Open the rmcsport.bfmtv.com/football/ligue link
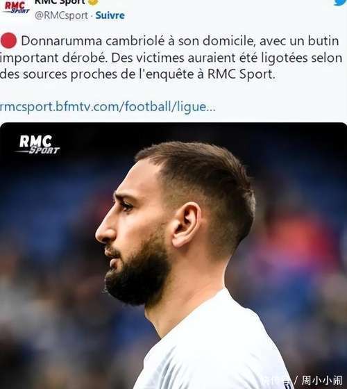This screenshot has height=389, width=347. click(108, 107)
